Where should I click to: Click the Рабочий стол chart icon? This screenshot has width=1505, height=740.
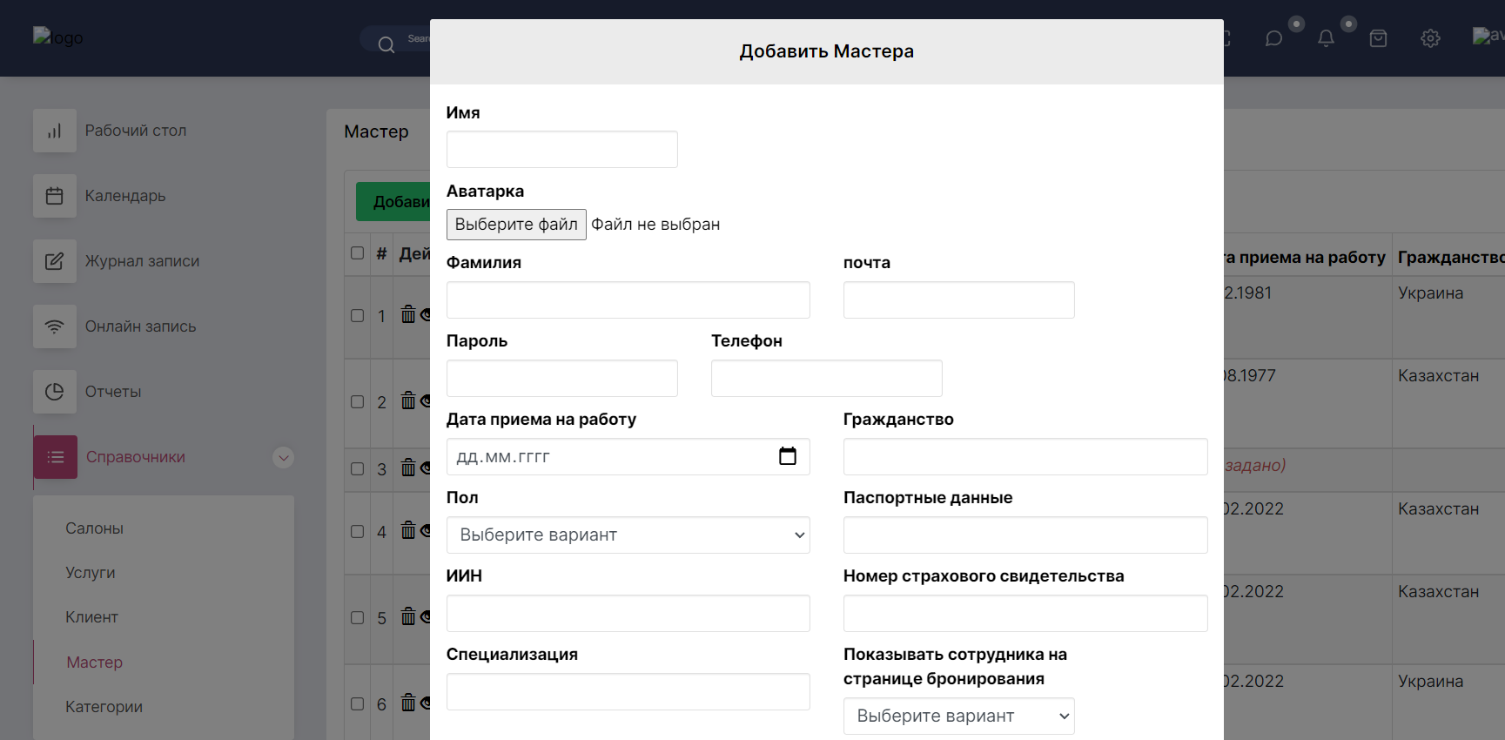tap(55, 131)
